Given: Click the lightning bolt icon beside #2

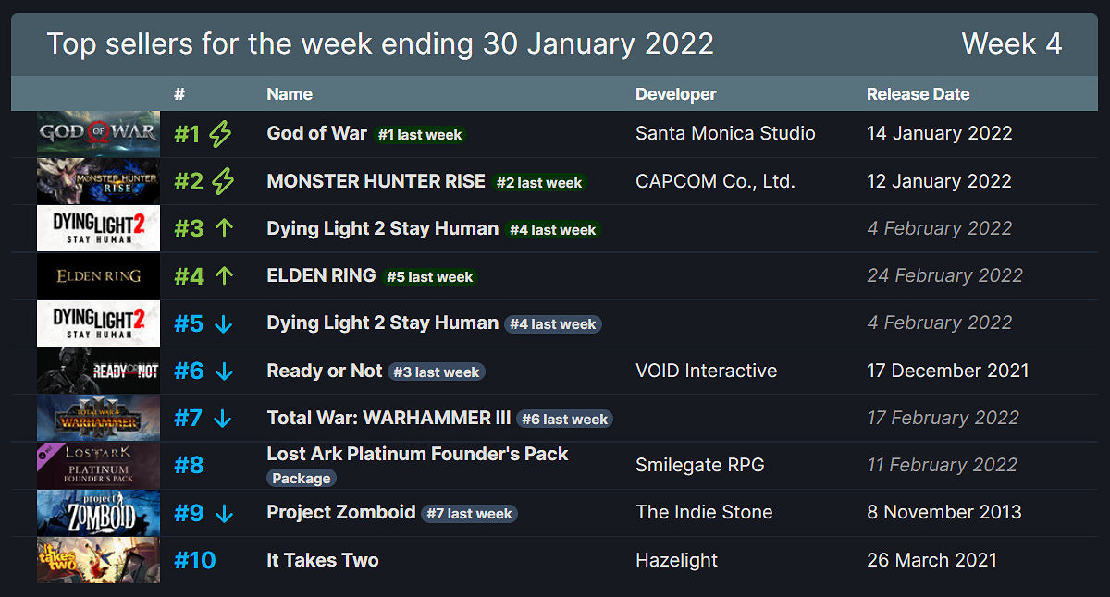Looking at the screenshot, I should point(223,181).
